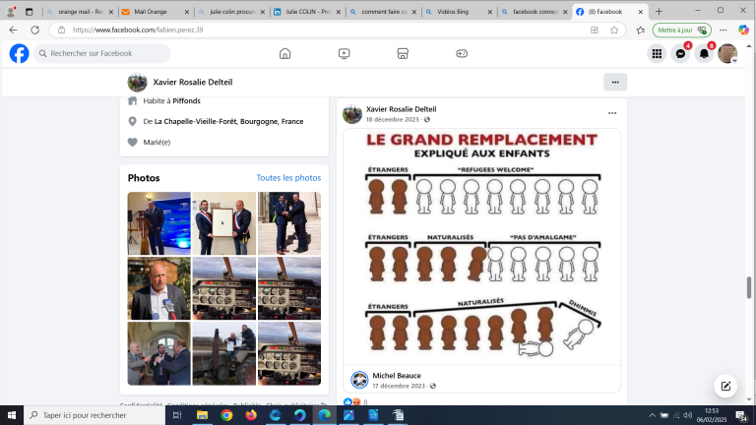Open the notifications bell
756x425 pixels.
click(704, 54)
